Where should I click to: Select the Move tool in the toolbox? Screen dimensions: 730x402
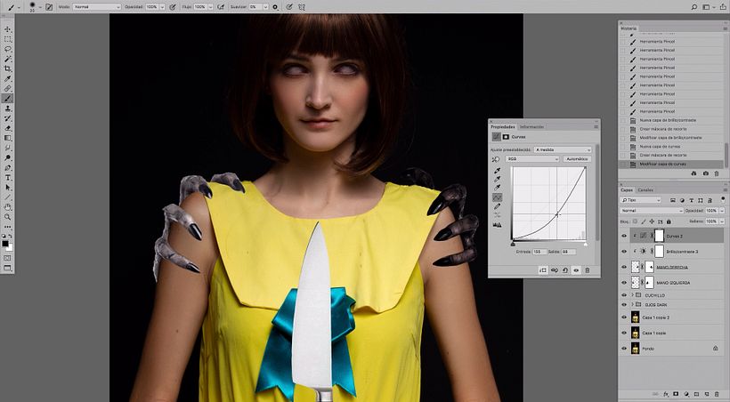pyautogui.click(x=7, y=28)
